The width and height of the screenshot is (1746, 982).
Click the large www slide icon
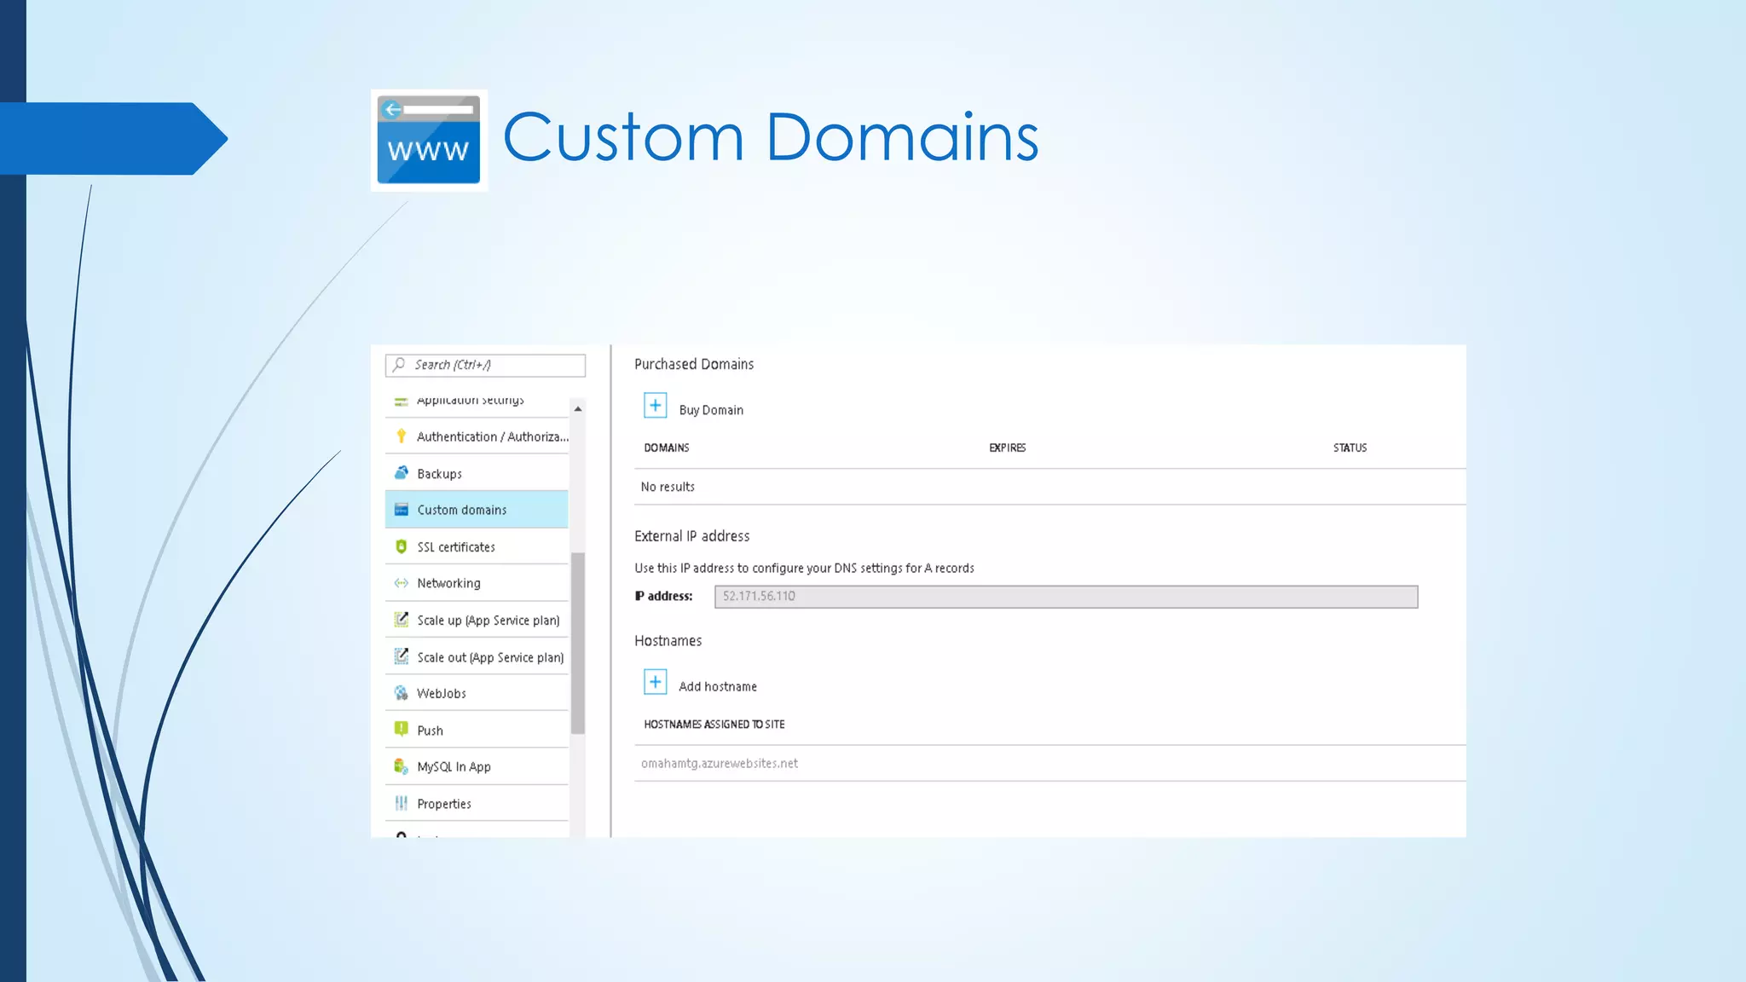click(429, 140)
